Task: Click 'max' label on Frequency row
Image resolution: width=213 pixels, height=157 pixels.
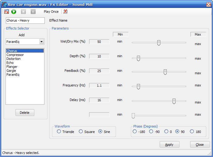Action: pyautogui.click(x=198, y=85)
